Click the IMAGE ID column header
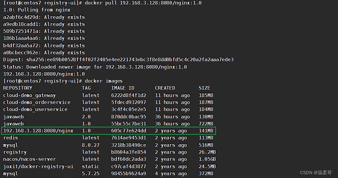The height and width of the screenshot is (178, 338). (x=123, y=88)
